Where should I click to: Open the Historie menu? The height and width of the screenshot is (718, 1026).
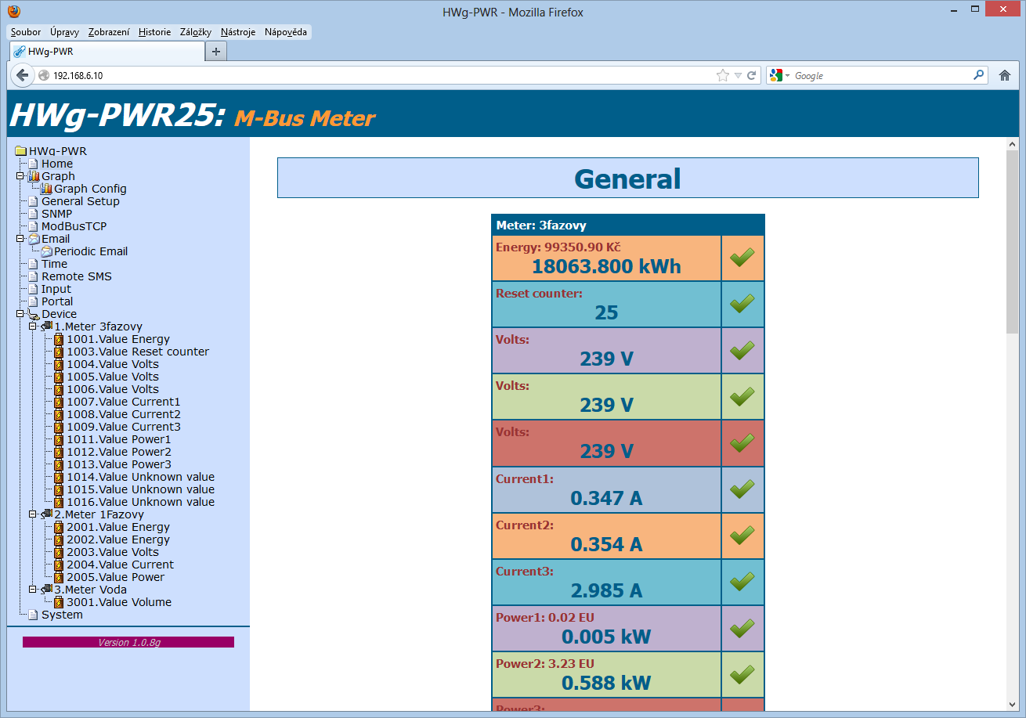[154, 32]
